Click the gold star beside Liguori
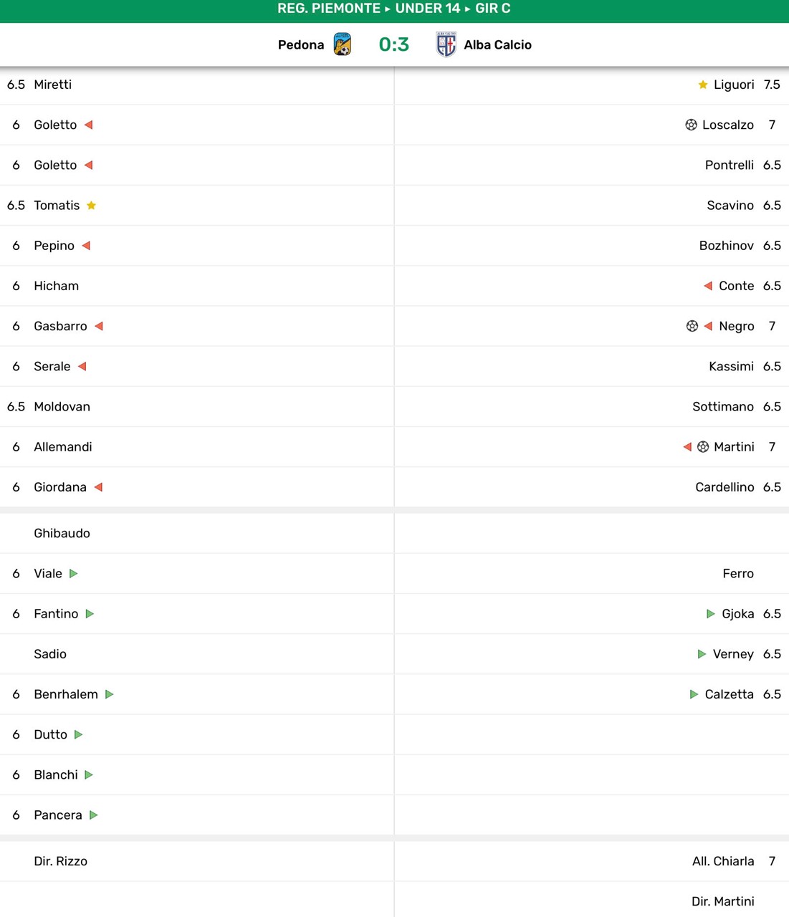This screenshot has height=917, width=789. (x=703, y=85)
